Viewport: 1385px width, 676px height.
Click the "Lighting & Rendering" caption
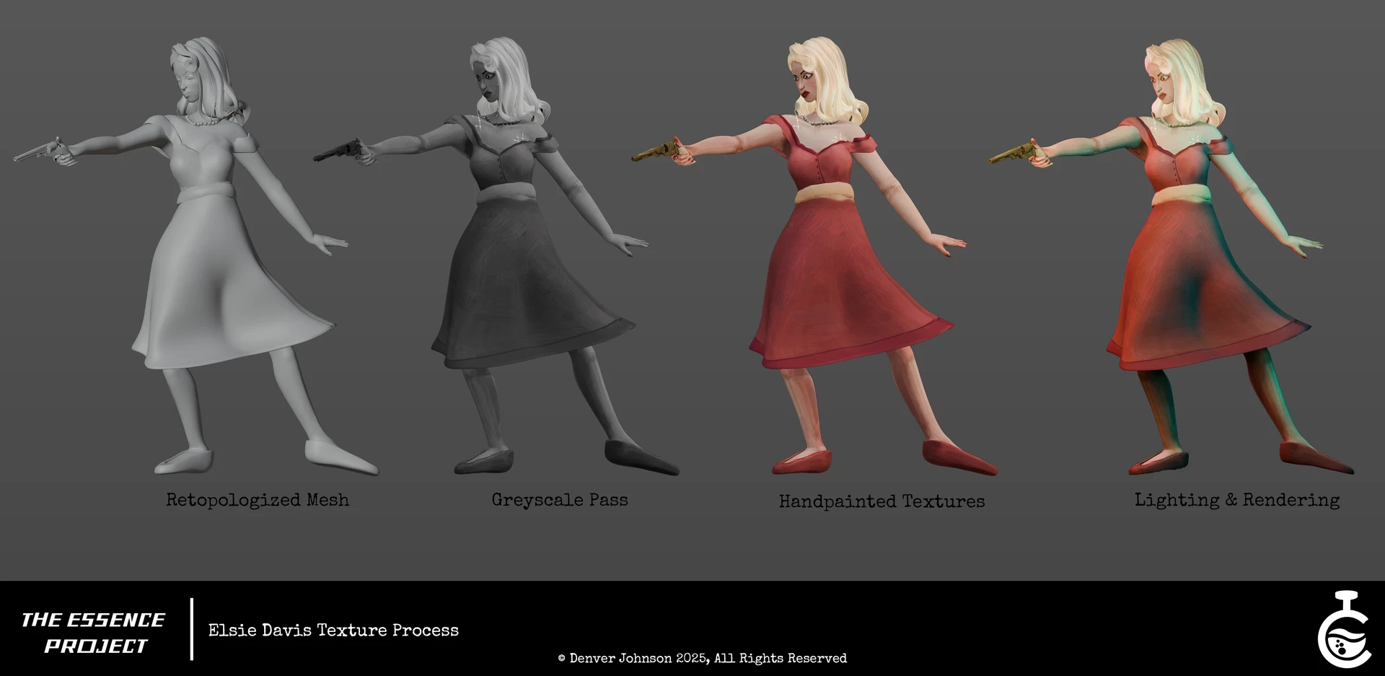click(x=1237, y=500)
